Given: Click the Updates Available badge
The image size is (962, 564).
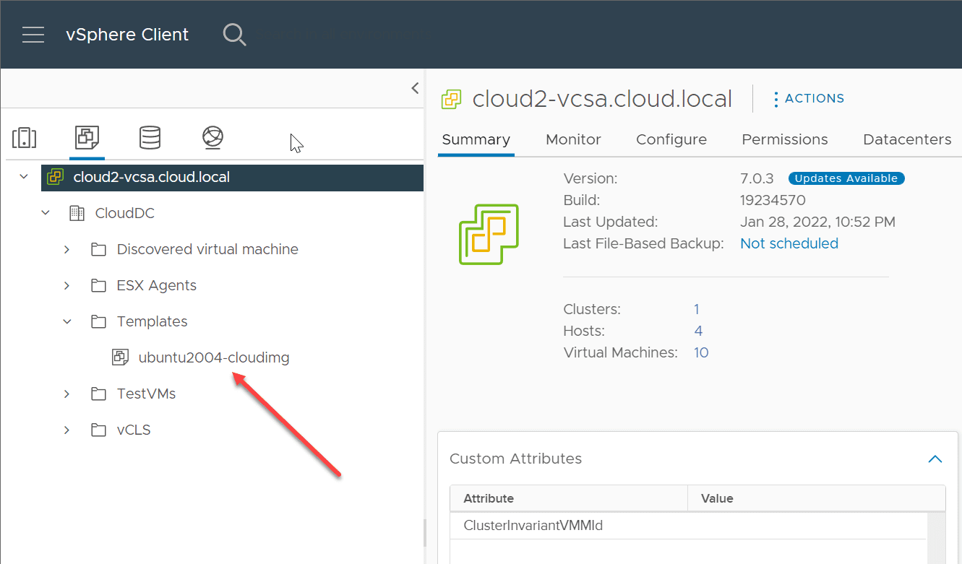Looking at the screenshot, I should tap(846, 178).
